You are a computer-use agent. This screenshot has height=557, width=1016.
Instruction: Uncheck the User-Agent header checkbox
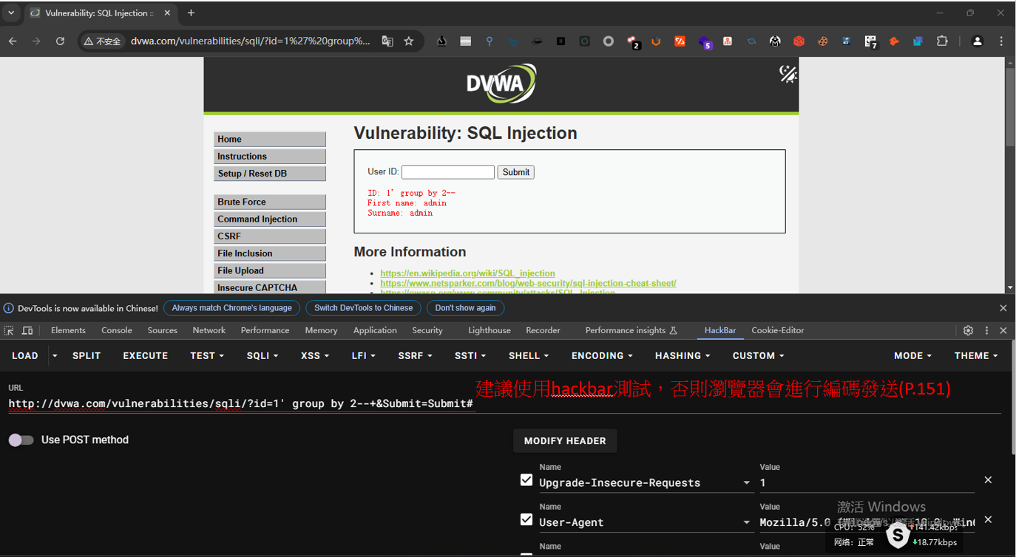click(526, 520)
